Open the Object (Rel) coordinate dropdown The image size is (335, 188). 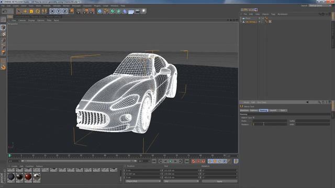(x=143, y=181)
